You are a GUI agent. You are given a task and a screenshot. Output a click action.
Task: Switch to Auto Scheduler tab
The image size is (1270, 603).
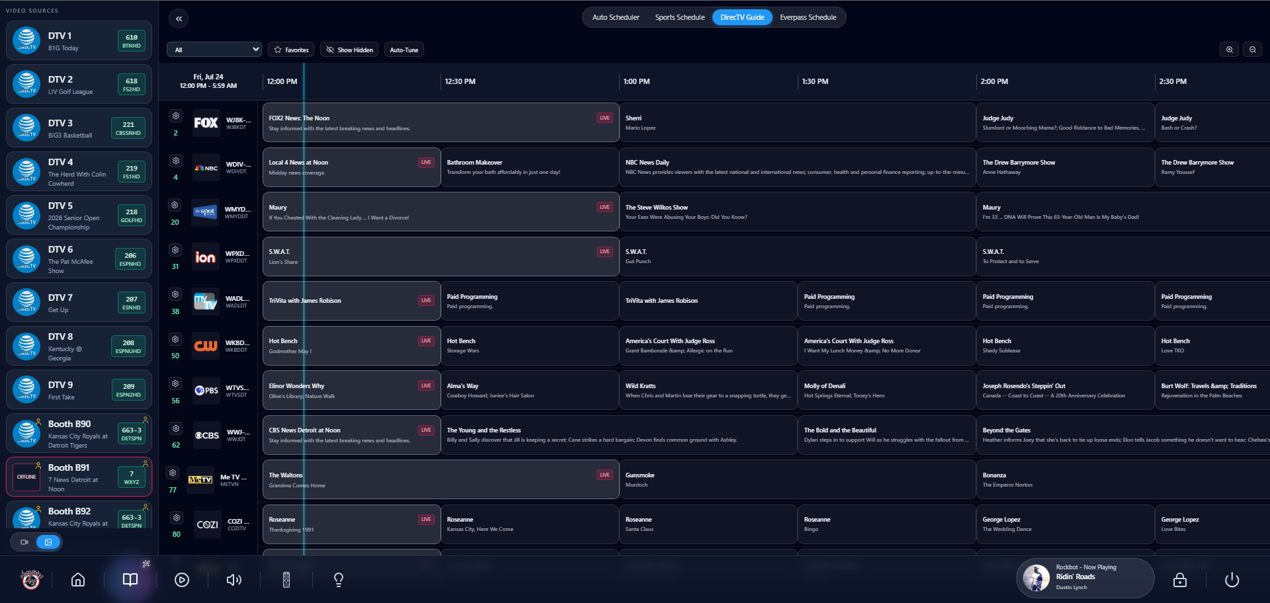click(x=616, y=17)
